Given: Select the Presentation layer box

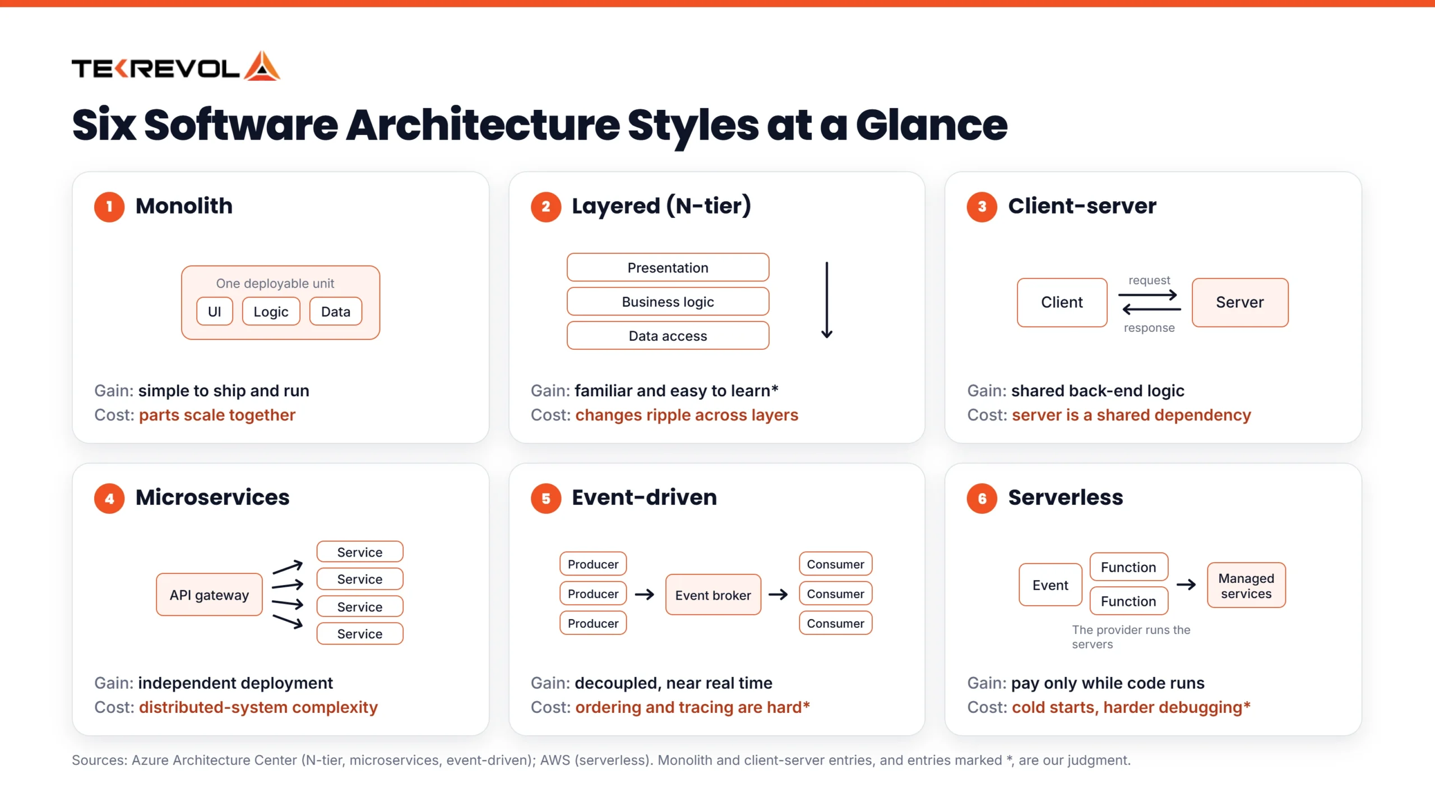Looking at the screenshot, I should (x=668, y=267).
